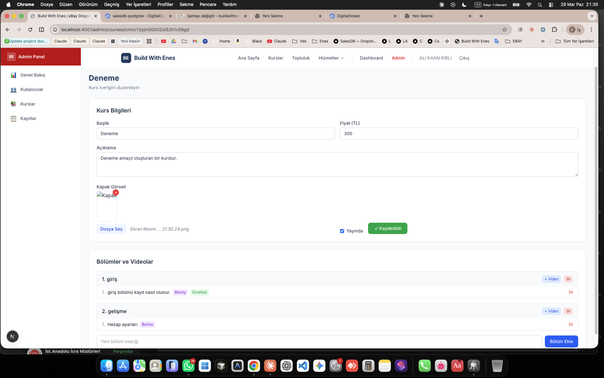The image size is (604, 378).
Task: Expand hidden bookmarks with chevron
Action: tap(543, 41)
